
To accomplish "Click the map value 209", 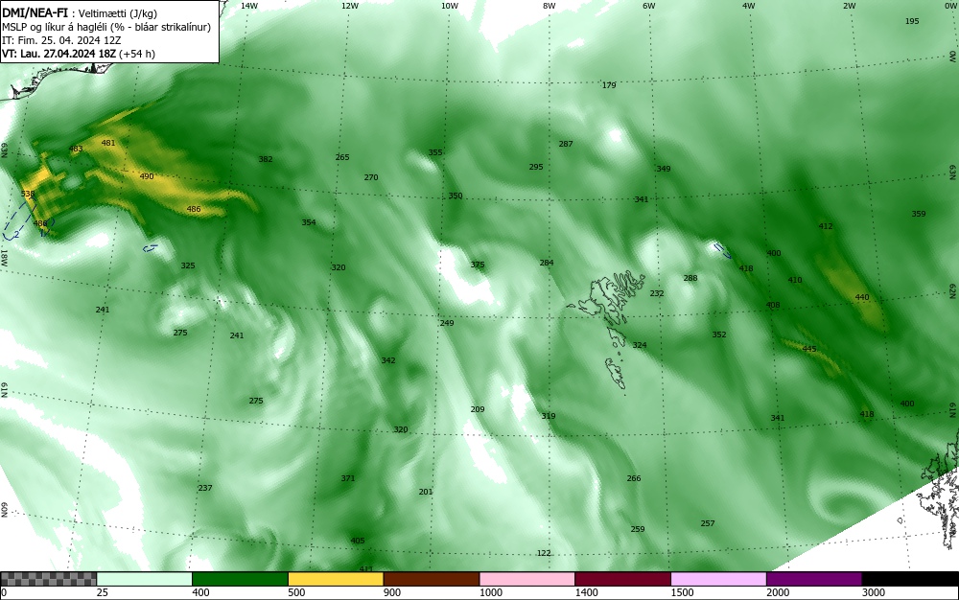I will point(478,409).
